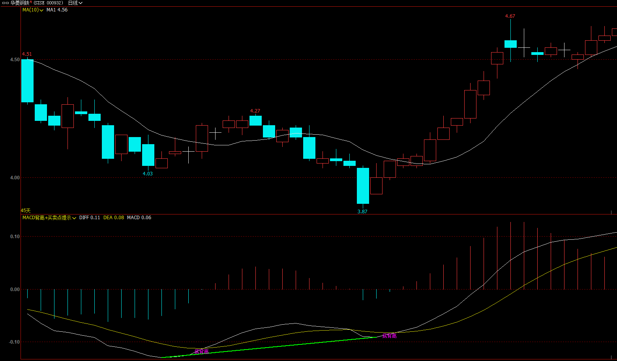Select the cyan candle above 4.03
The height and width of the screenshot is (361, 617).
click(148, 155)
